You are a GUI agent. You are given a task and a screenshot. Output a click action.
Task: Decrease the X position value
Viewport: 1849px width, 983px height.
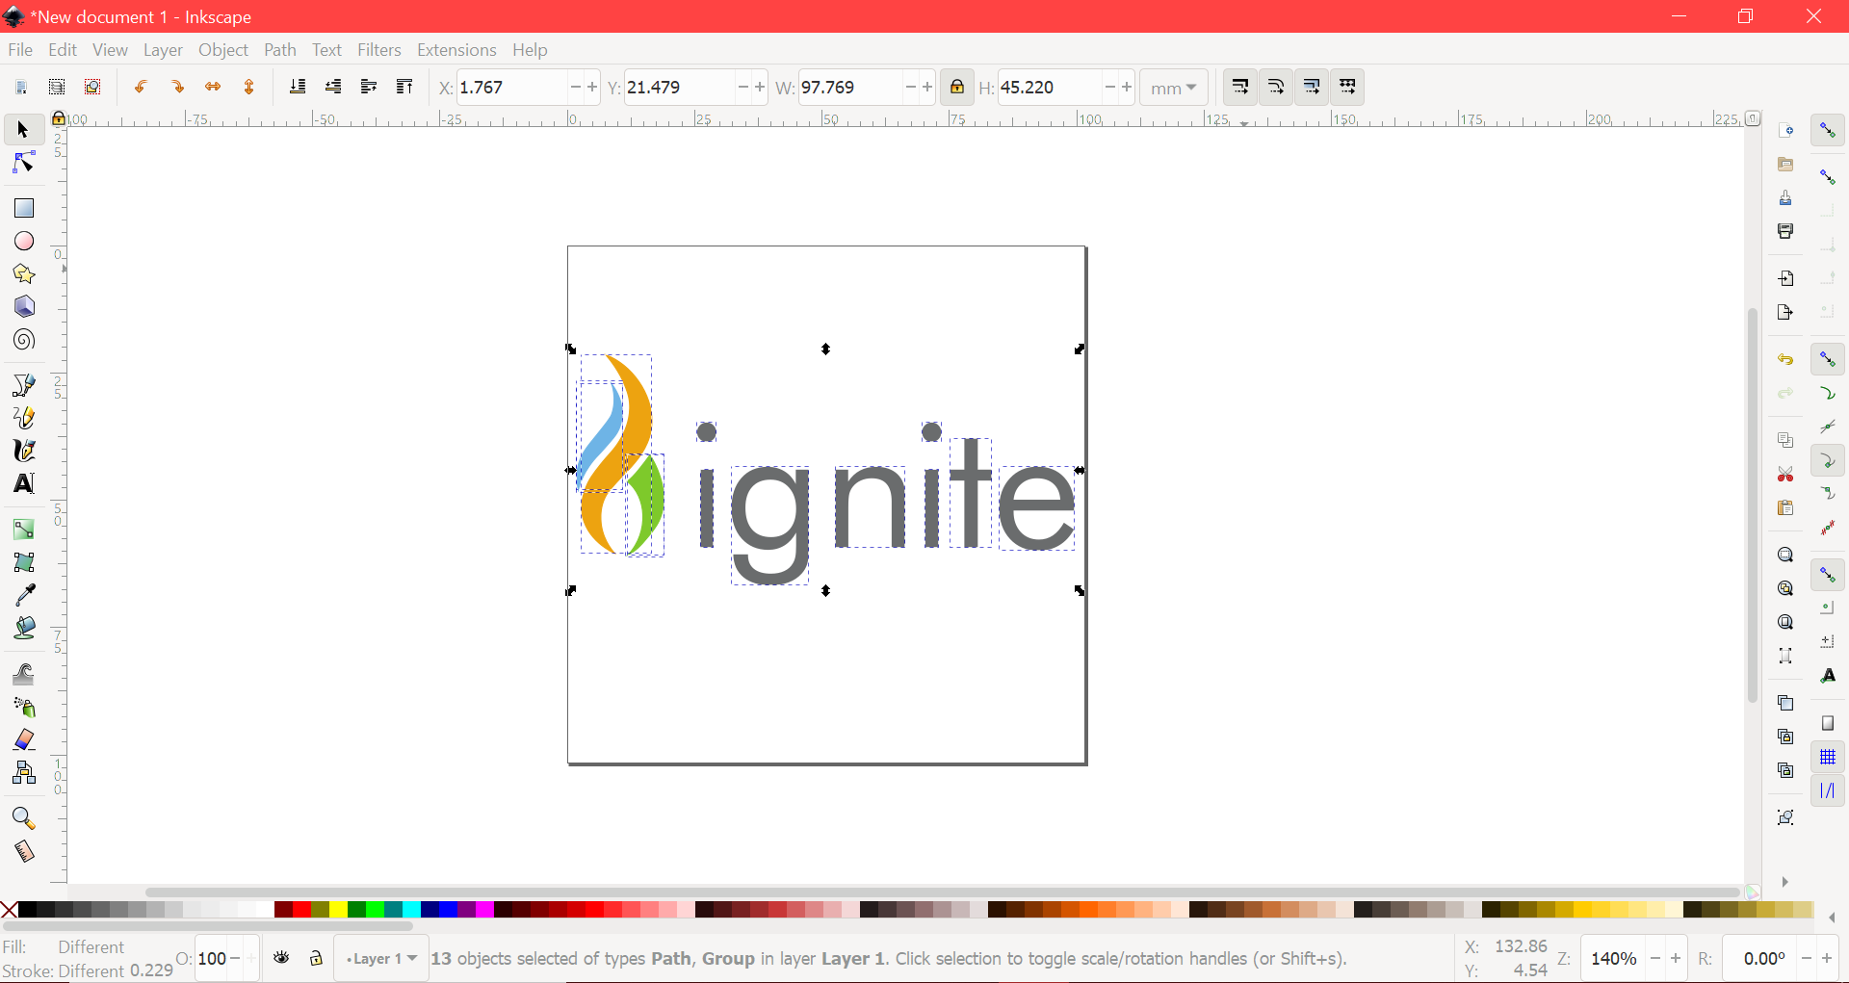575,87
